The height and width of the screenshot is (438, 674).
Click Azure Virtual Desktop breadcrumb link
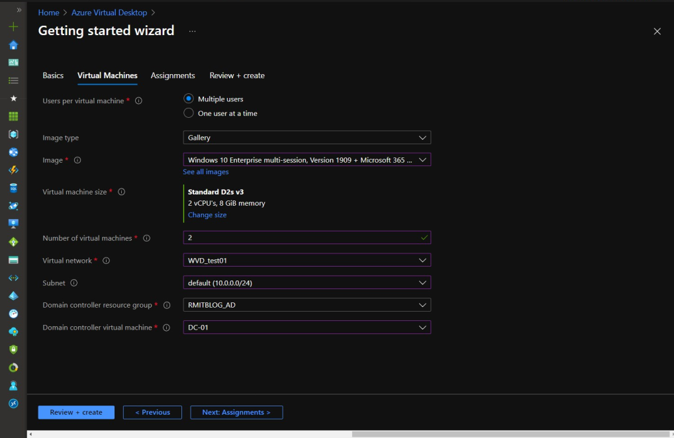click(x=109, y=13)
